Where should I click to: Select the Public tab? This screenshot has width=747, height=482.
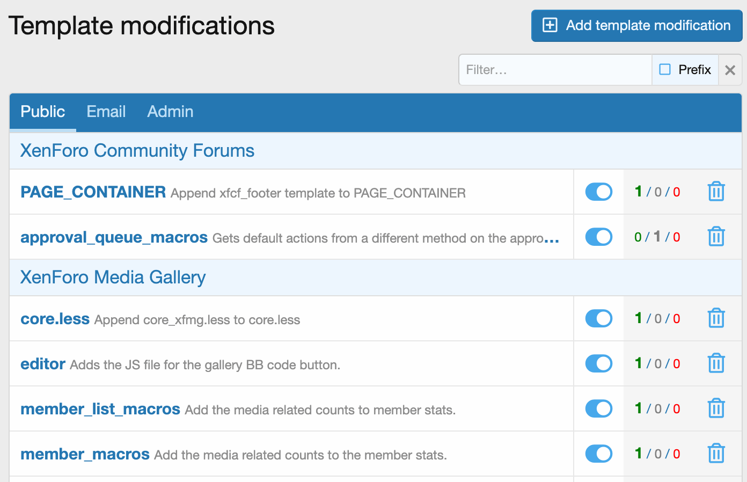point(42,112)
